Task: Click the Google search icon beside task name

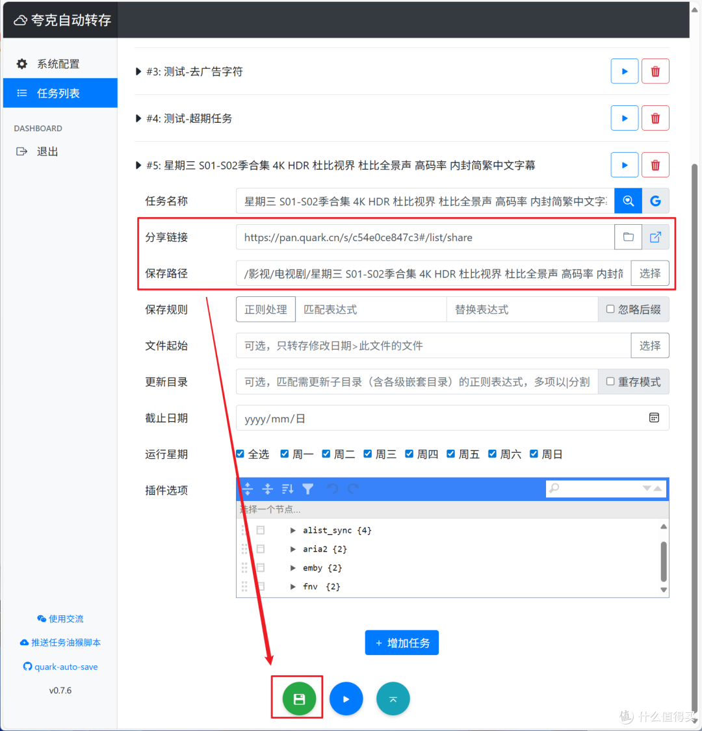Action: [655, 201]
